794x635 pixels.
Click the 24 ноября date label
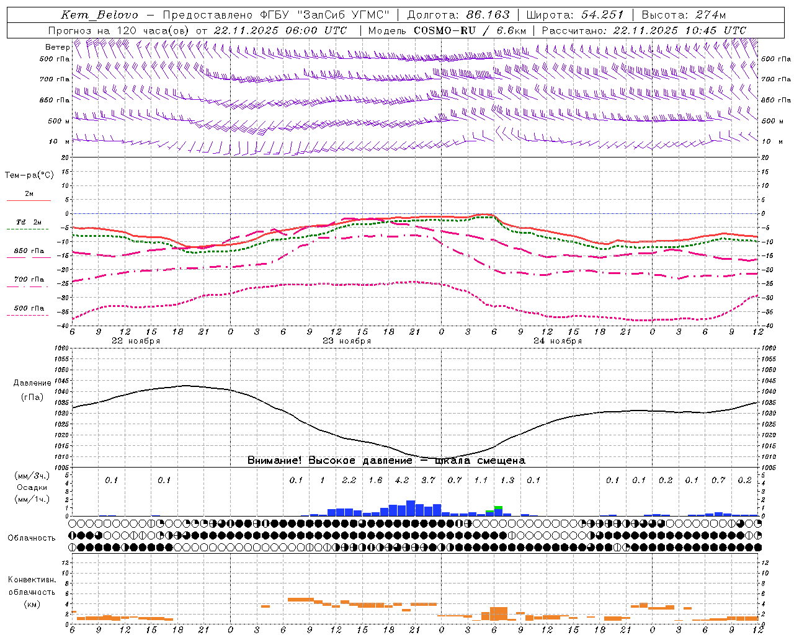[558, 341]
